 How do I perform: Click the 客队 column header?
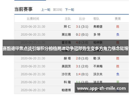pyautogui.click(x=96, y=19)
